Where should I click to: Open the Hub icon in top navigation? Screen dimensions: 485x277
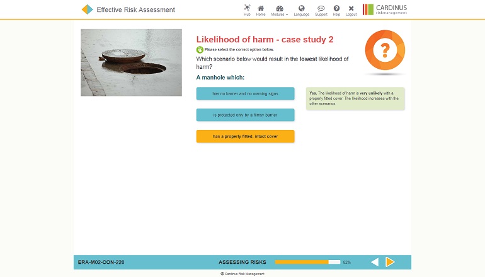(247, 10)
